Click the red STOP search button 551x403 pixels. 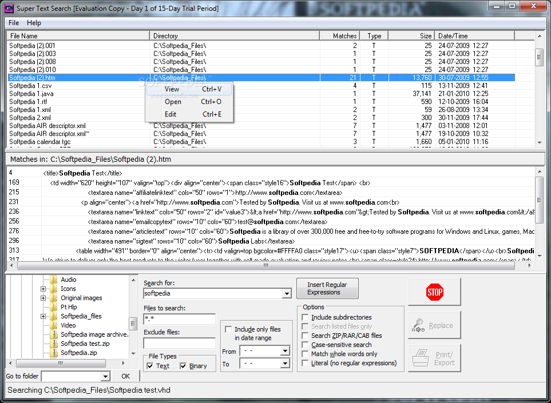(x=434, y=292)
